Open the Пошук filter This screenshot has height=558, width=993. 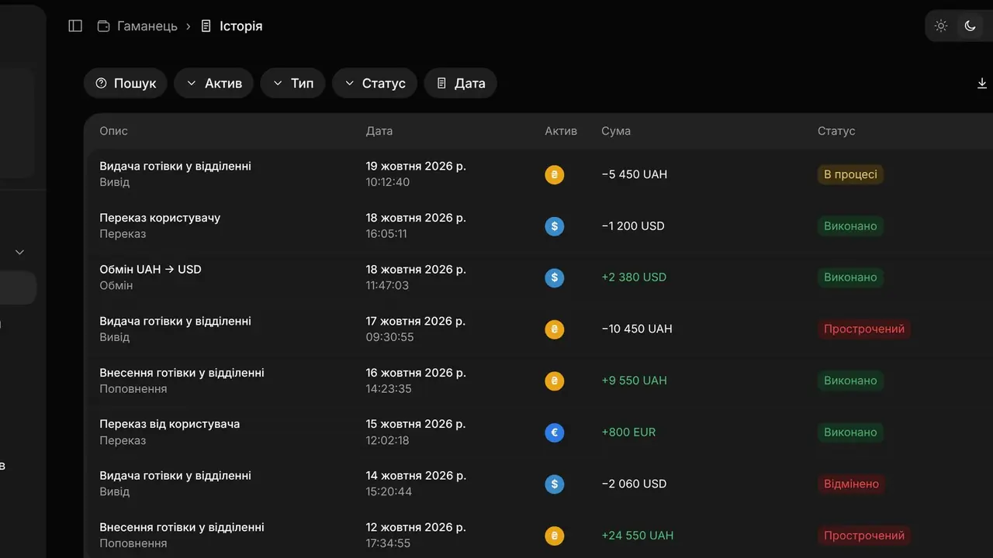click(126, 83)
